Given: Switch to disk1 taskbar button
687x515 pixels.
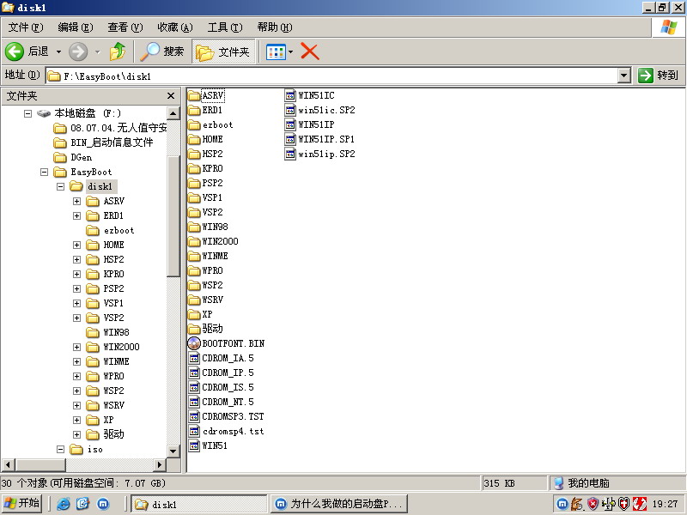Looking at the screenshot, I should [199, 504].
